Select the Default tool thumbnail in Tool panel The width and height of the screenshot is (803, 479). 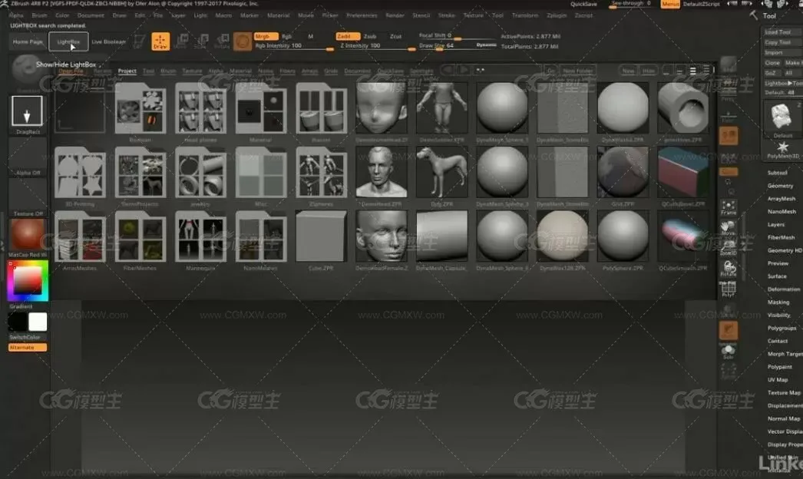pos(782,119)
